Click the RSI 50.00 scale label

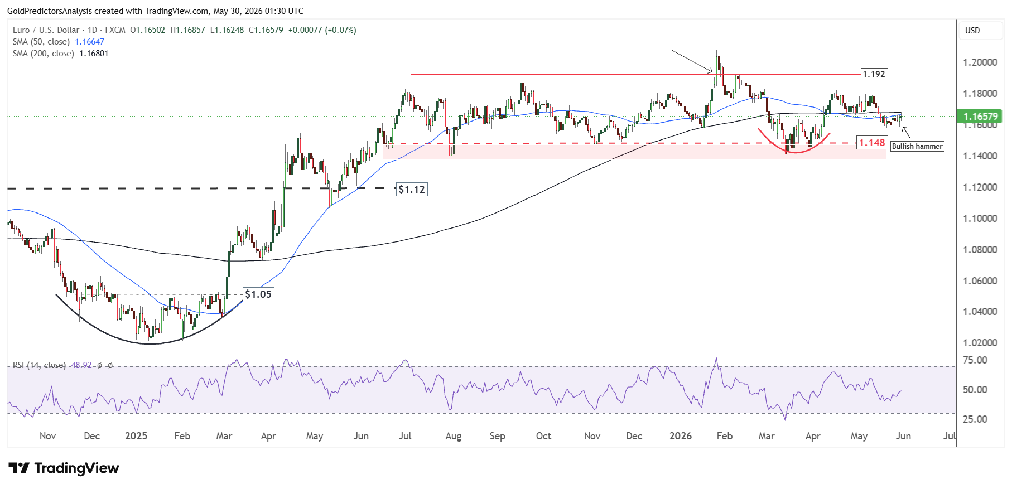(x=975, y=389)
